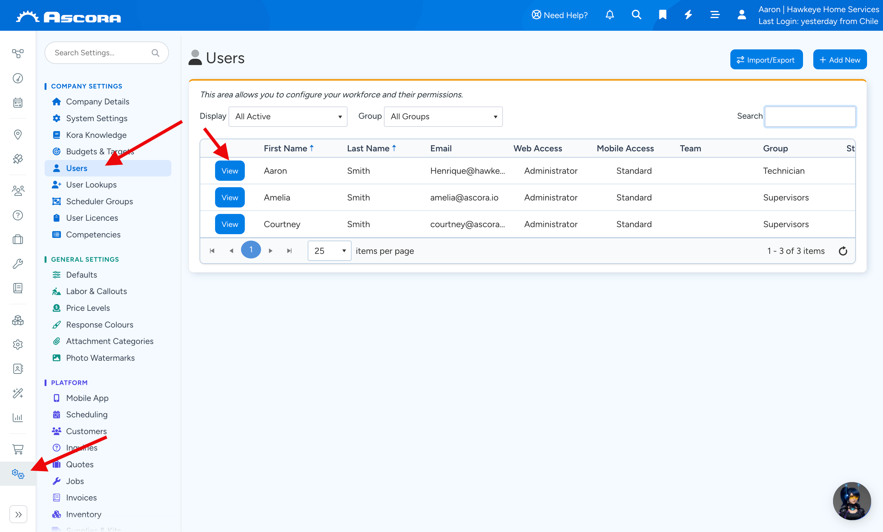Open the bar chart reports icon
This screenshot has width=883, height=532.
tap(18, 418)
